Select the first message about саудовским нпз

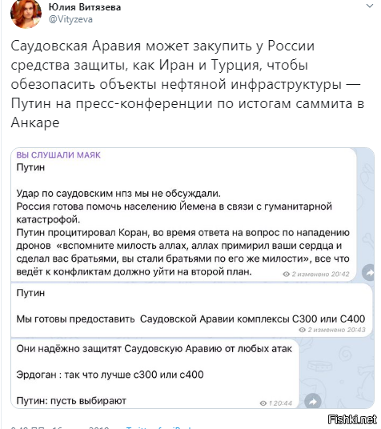[x=183, y=214]
